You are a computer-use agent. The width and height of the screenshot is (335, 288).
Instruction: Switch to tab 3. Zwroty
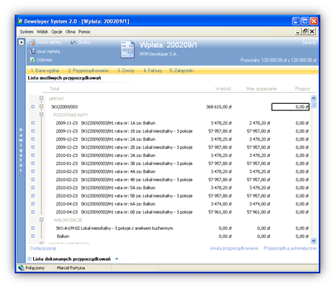(126, 71)
